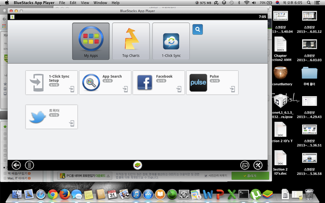Open the Twitter bird app icon
The image size is (325, 203).
click(37, 117)
